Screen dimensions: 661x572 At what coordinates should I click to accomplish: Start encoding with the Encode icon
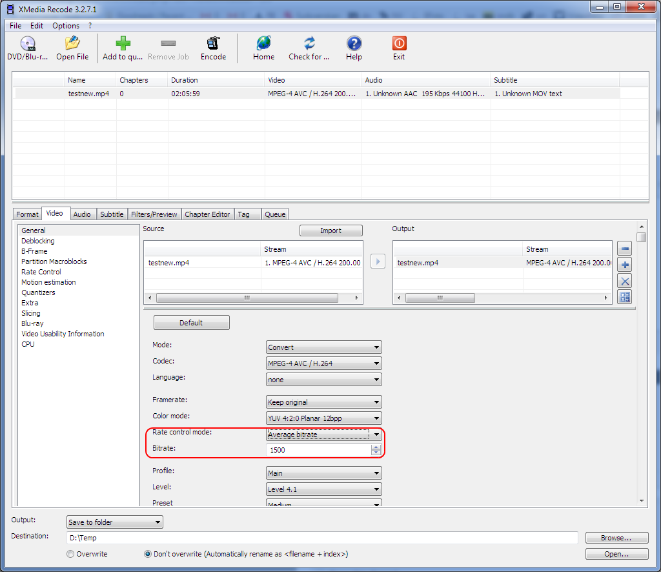tap(213, 44)
